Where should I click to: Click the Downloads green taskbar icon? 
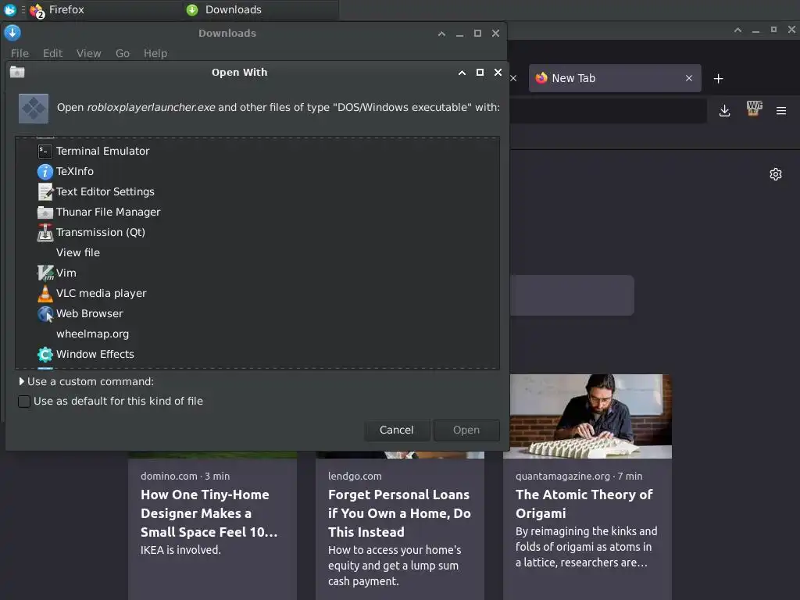coord(192,9)
